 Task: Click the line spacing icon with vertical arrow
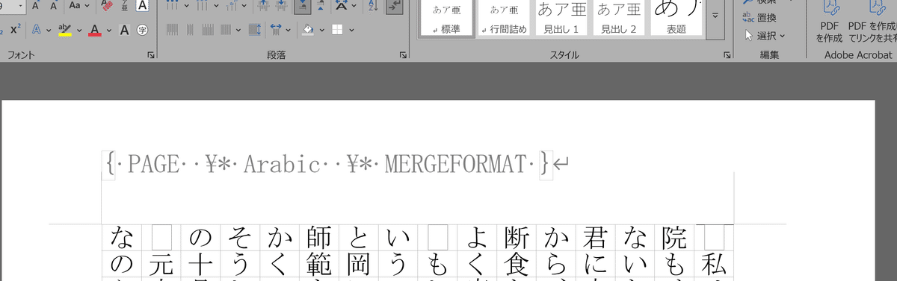tap(255, 31)
